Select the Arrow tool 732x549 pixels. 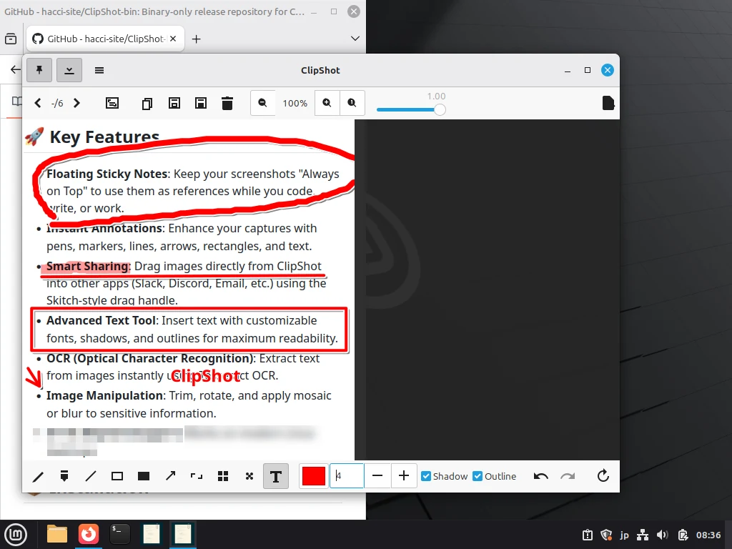point(170,476)
